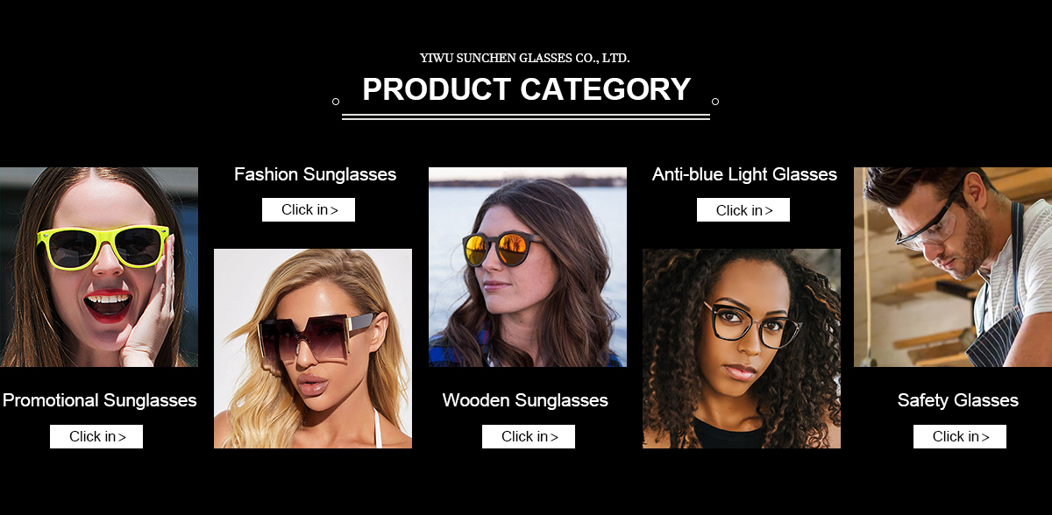Open the man wearing safety glasses photo
The height and width of the screenshot is (515, 1052).
(x=953, y=267)
